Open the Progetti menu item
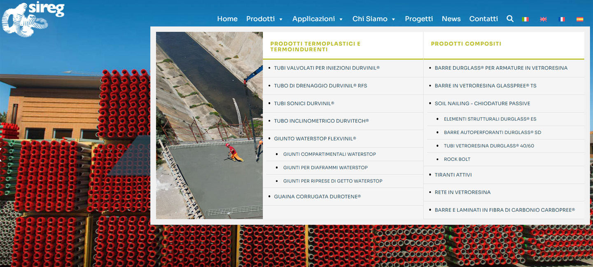Screen dimensions: 593x267 pos(419,19)
